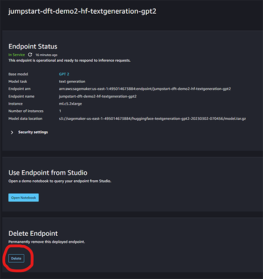Screen dimensions: 263x279
Task: Click the Delete Endpoint heading
Action: coord(33,234)
